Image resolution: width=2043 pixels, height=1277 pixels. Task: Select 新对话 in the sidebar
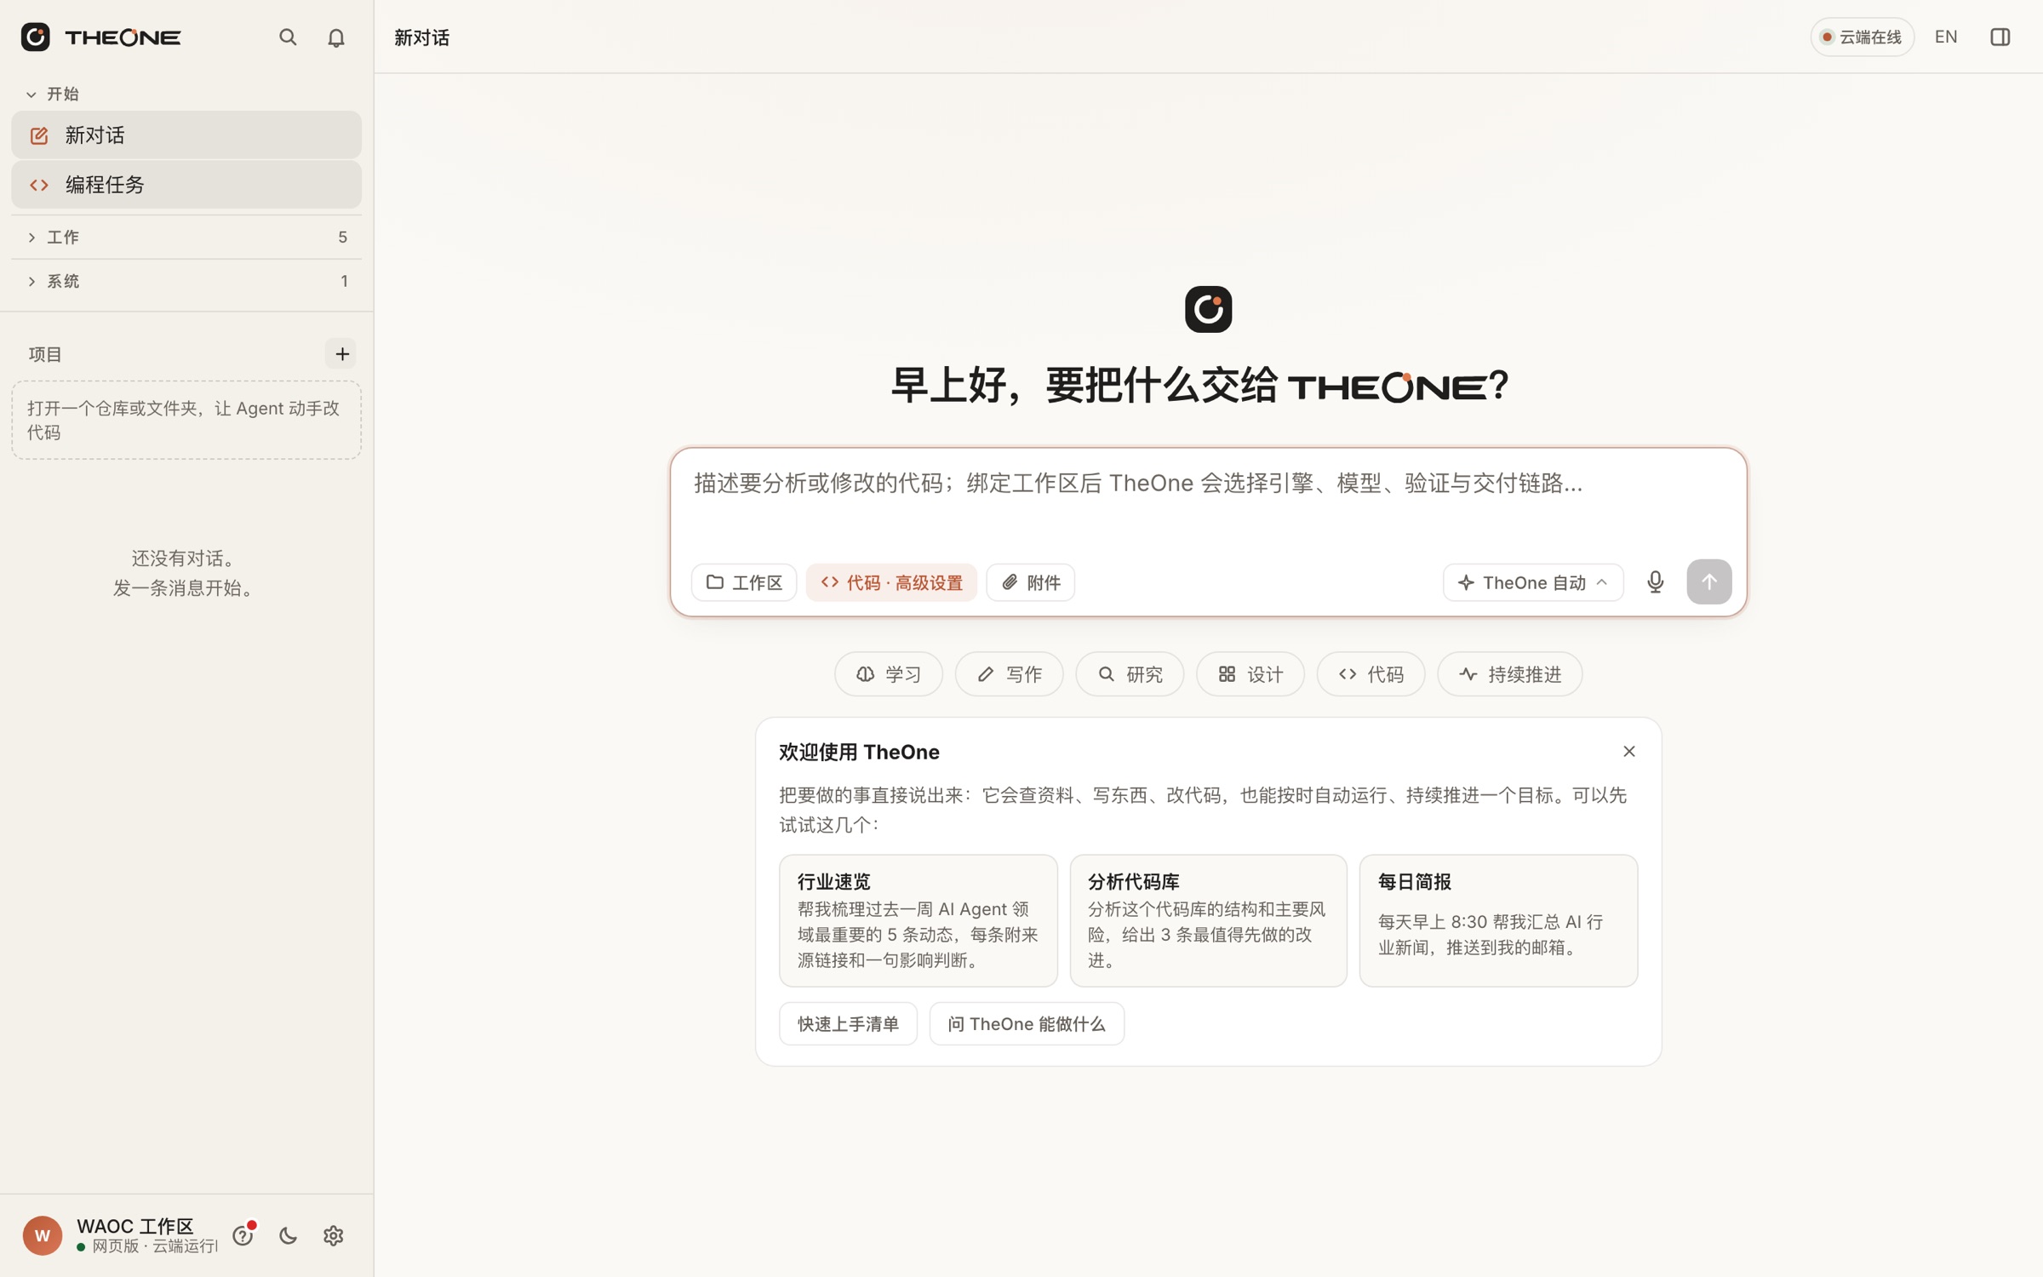point(186,135)
